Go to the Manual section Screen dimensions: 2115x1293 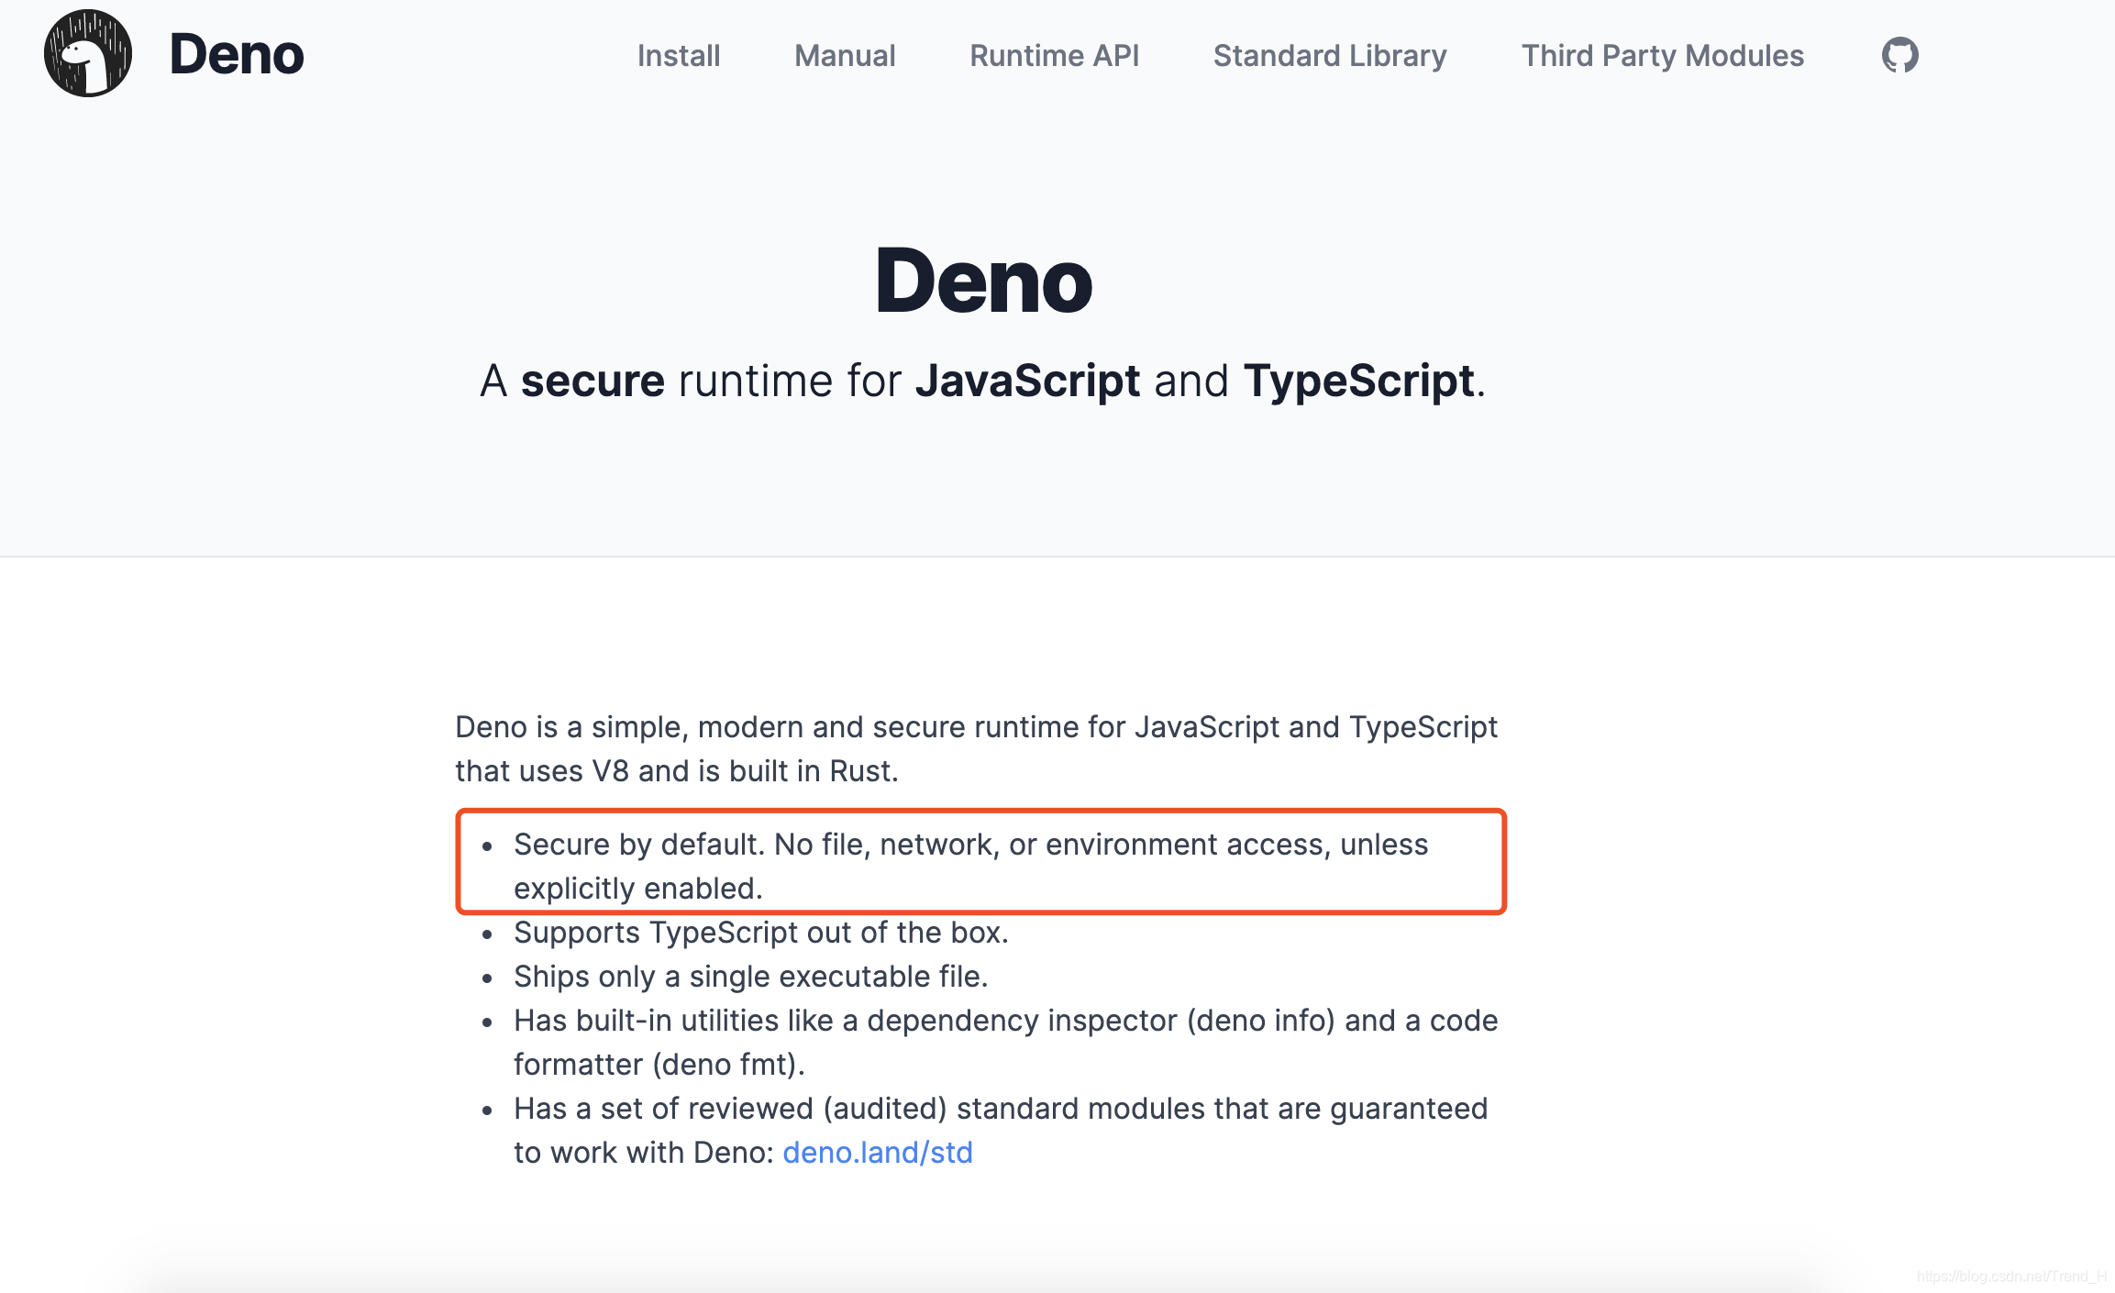(x=845, y=56)
